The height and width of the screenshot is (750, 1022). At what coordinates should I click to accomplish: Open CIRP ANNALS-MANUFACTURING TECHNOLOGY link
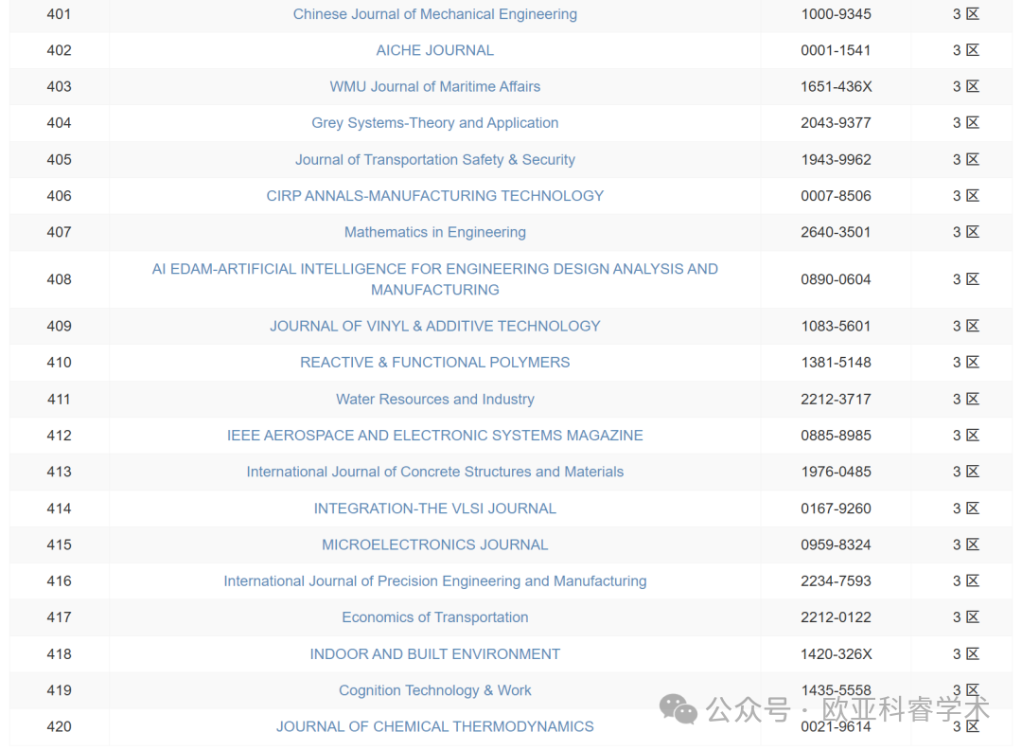tap(434, 196)
